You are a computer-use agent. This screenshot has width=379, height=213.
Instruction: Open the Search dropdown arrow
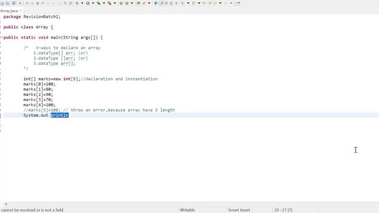click(149, 3)
